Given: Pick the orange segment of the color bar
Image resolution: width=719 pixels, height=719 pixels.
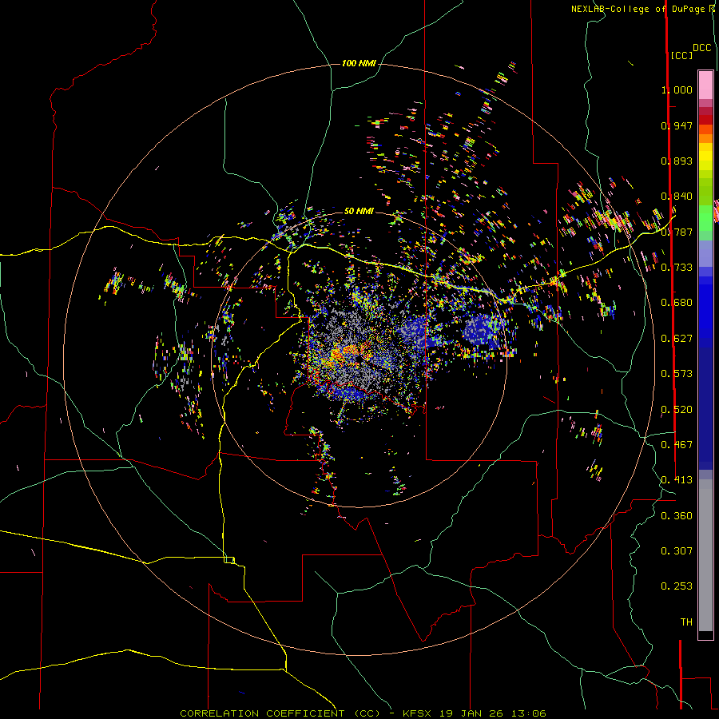Looking at the screenshot, I should coord(705,138).
